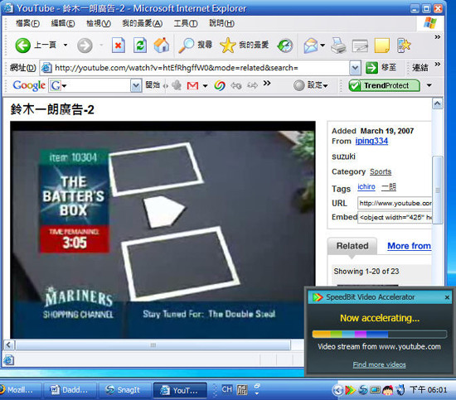Open the File menu (檔案)
The width and height of the screenshot is (456, 400).
click(x=27, y=23)
